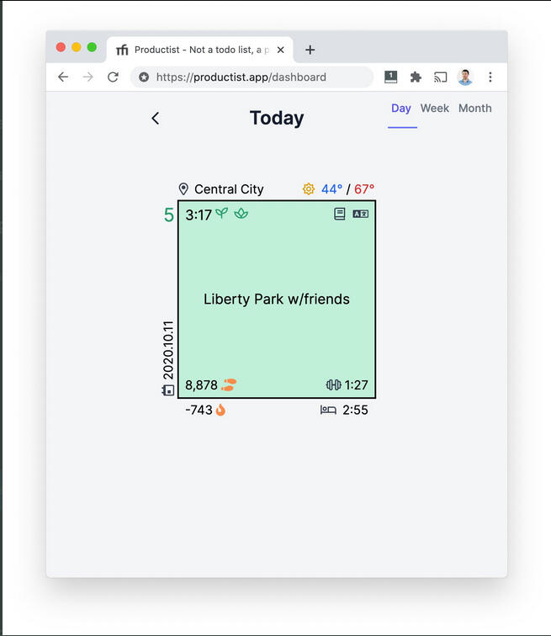The image size is (551, 636).
Task: Click the language translation icon
Action: pos(361,214)
